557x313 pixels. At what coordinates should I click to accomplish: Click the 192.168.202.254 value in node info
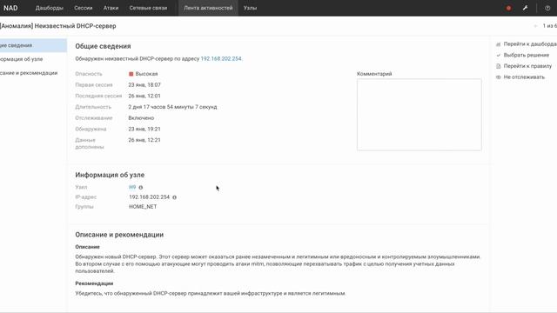pyautogui.click(x=149, y=197)
